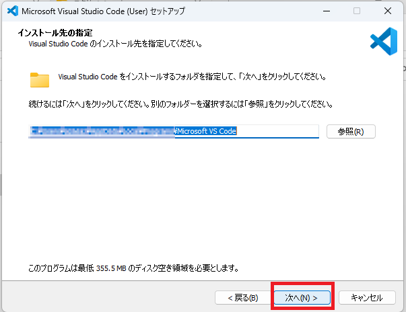The width and height of the screenshot is (406, 312).
Task: Minimize the setup window
Action: pos(326,11)
